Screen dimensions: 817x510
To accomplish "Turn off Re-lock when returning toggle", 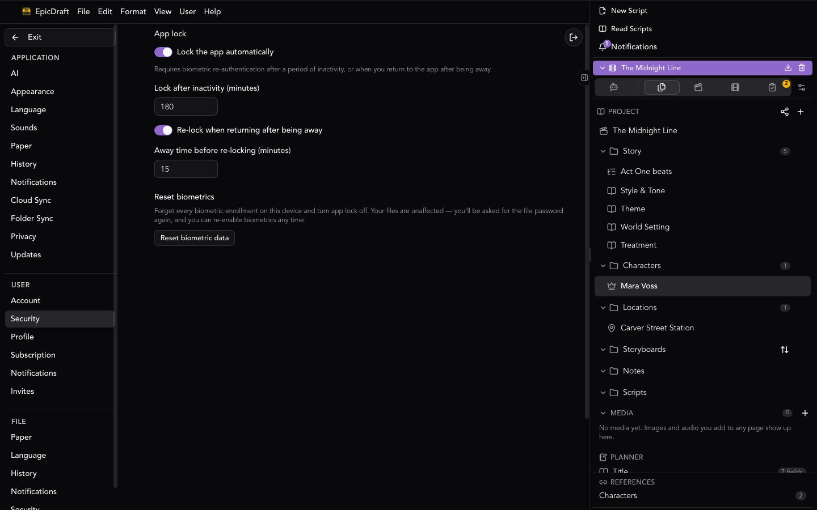I will (x=163, y=130).
